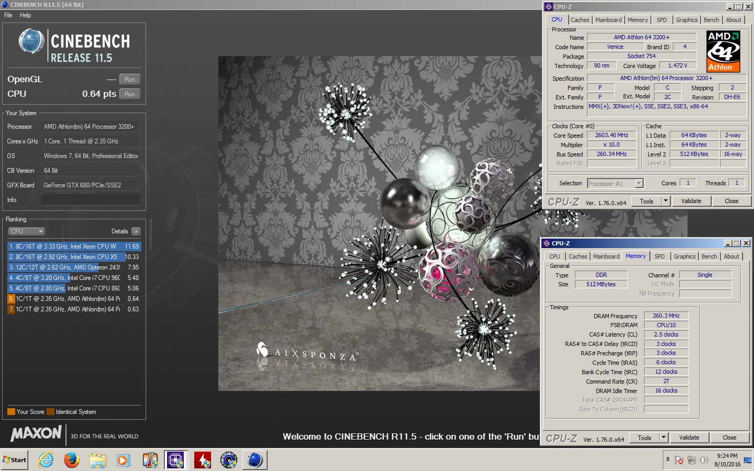Switch to Mainboard tab in top CPU-Z

coord(608,20)
